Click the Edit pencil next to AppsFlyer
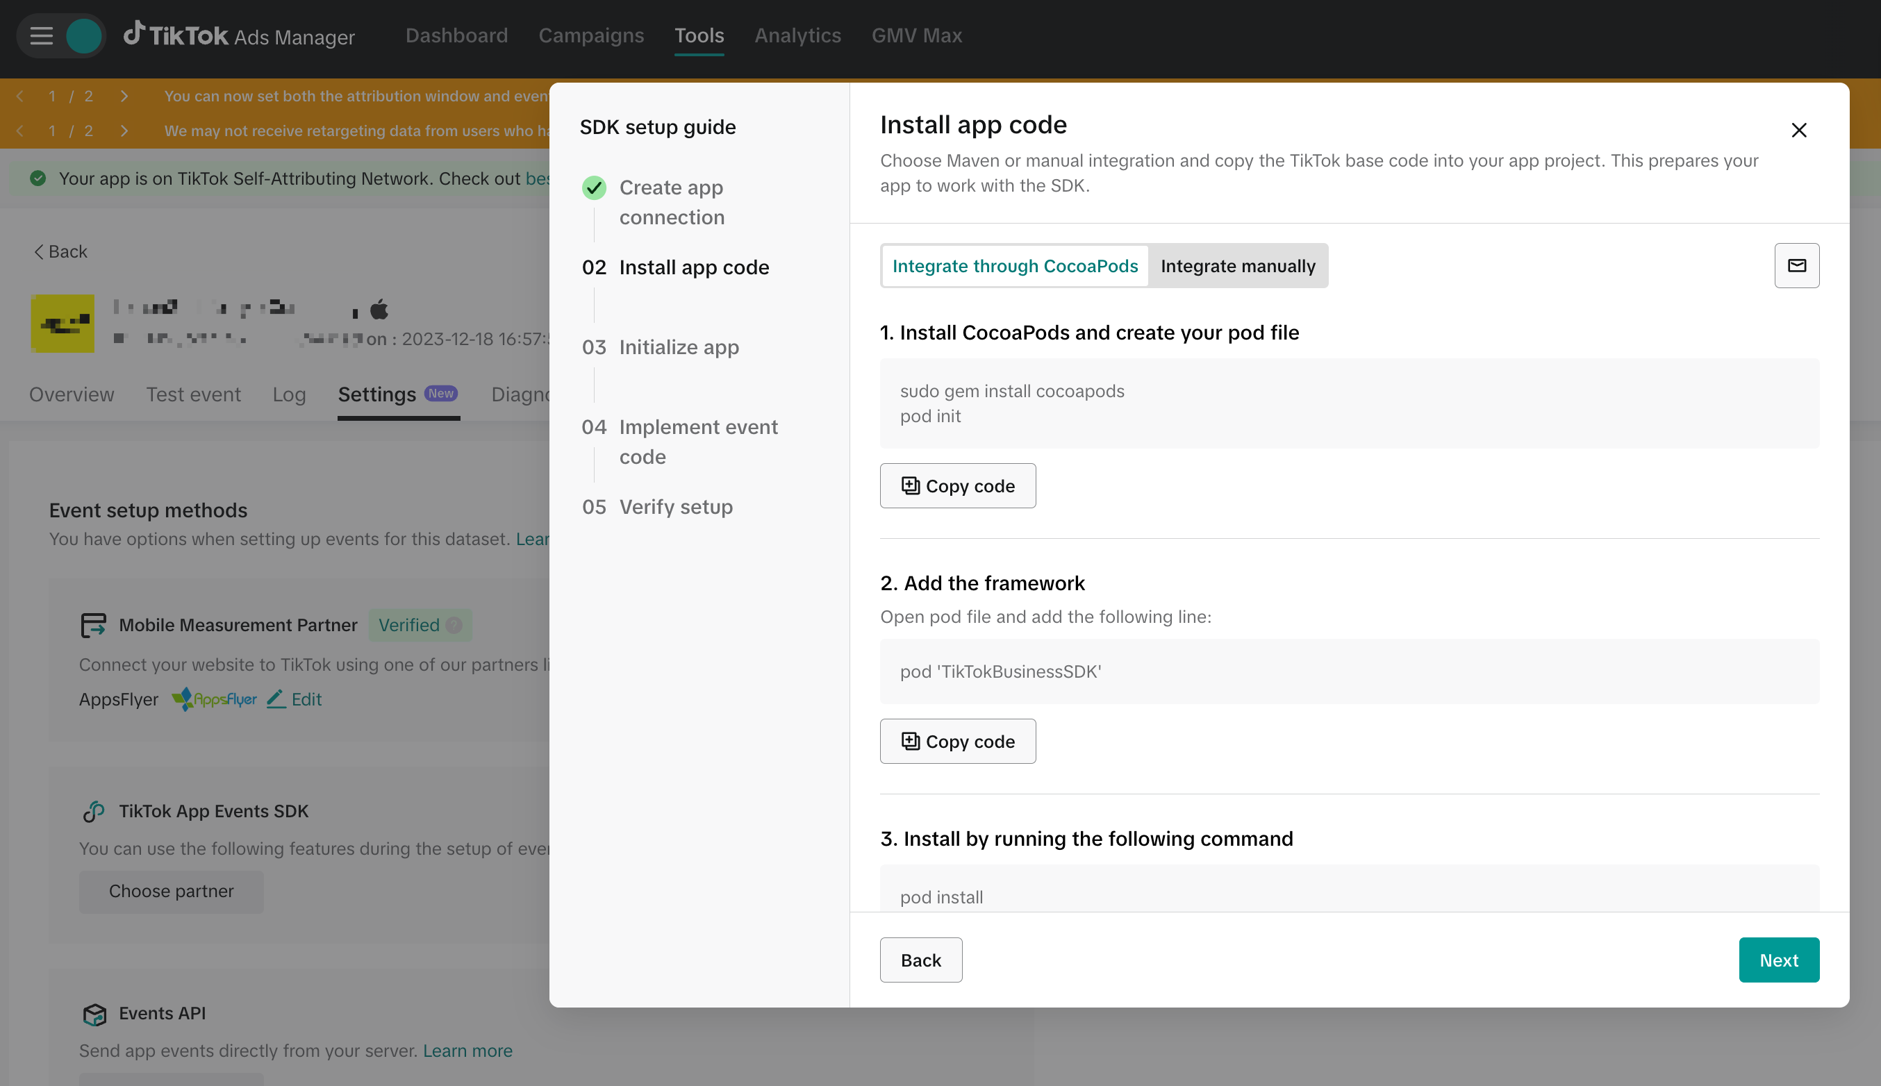The height and width of the screenshot is (1086, 1881). coord(294,699)
